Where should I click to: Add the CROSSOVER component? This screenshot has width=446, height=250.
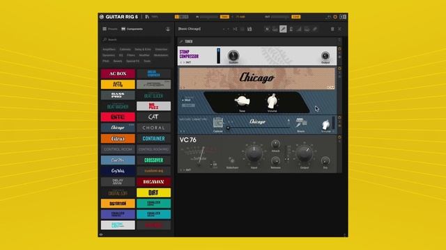coord(153,160)
